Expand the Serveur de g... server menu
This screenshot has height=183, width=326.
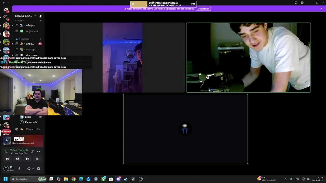[x=25, y=16]
